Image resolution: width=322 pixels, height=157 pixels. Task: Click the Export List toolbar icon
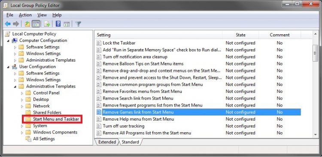click(x=47, y=24)
